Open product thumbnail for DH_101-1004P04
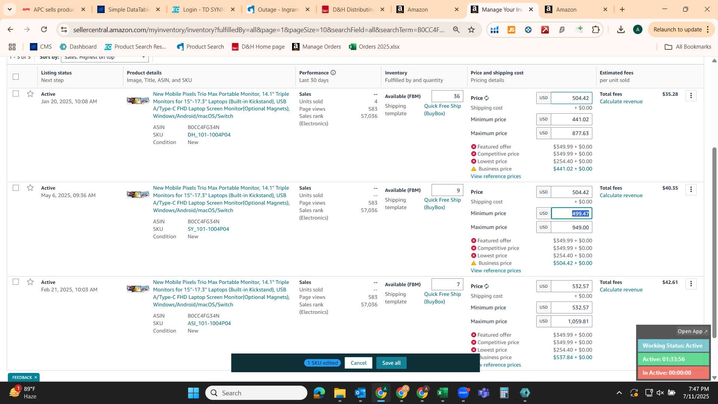Screen dimensions: 718x404 tap(138, 100)
